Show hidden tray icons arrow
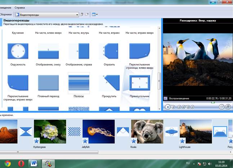Screen dimensions: 233x168 (x=194, y=164)
